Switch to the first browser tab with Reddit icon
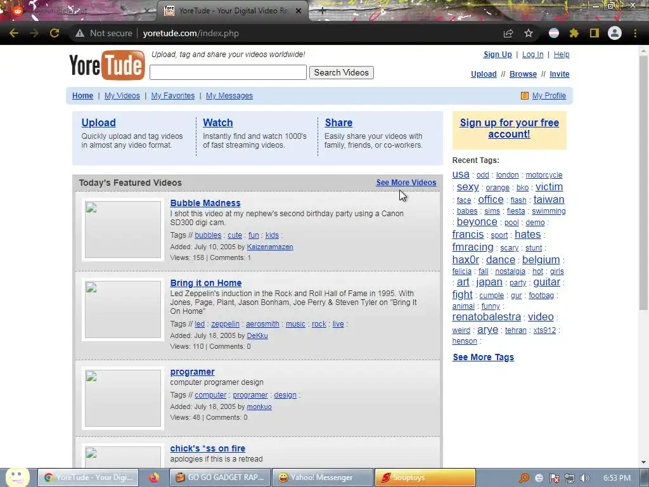649x487 pixels. [79, 11]
